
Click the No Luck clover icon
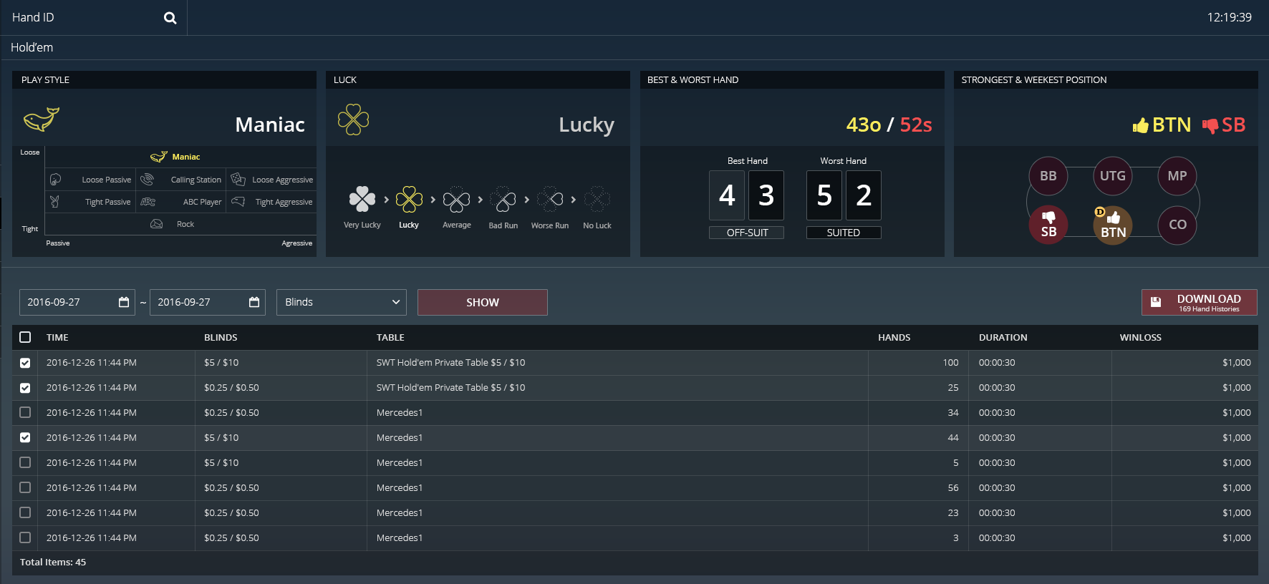(597, 200)
